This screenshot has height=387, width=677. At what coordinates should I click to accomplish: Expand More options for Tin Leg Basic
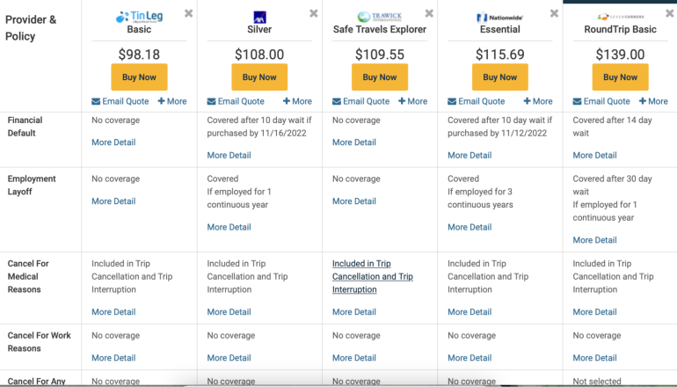(x=172, y=101)
